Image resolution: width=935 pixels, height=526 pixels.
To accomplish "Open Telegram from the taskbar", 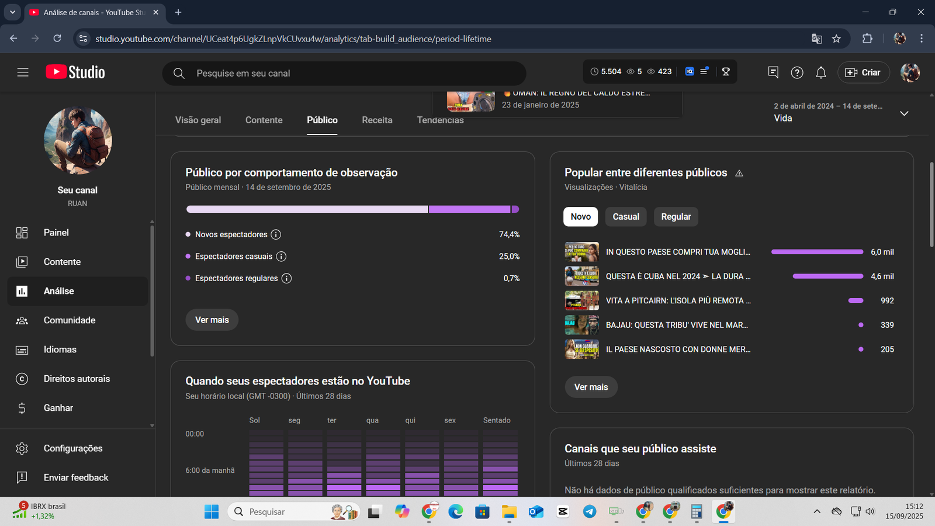I will [590, 511].
